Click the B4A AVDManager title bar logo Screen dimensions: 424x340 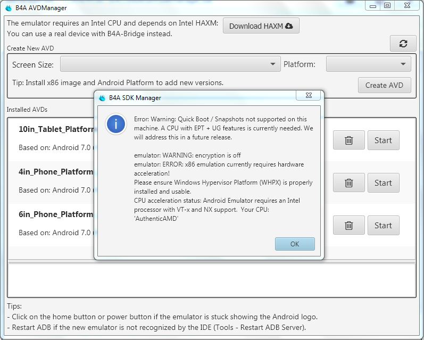coord(9,8)
